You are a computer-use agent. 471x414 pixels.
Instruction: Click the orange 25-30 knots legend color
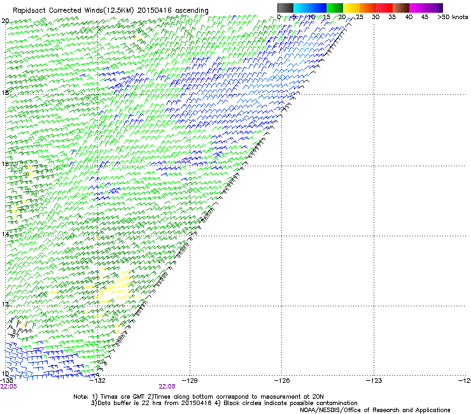pyautogui.click(x=368, y=8)
